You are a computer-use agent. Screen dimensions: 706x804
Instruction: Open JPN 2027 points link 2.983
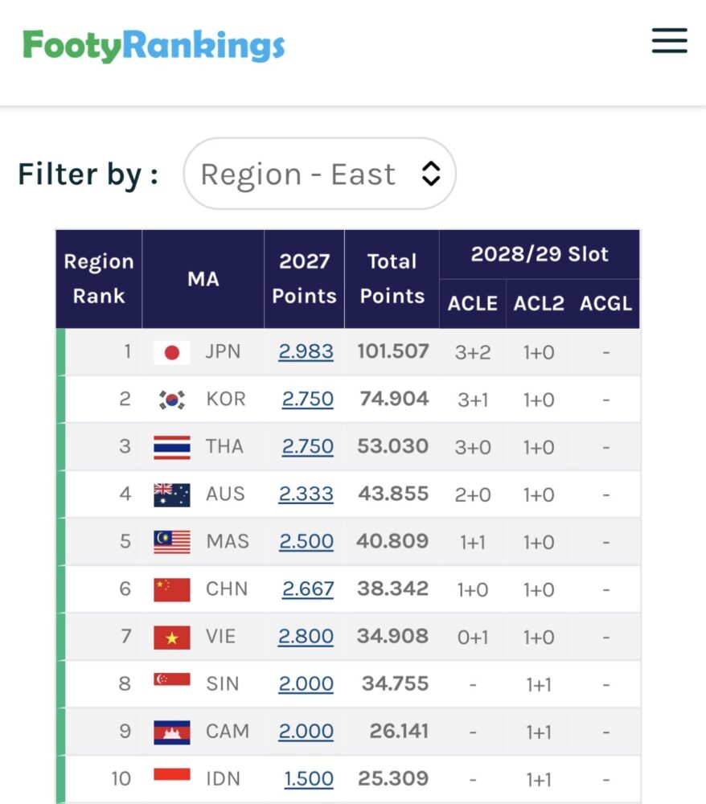(306, 352)
